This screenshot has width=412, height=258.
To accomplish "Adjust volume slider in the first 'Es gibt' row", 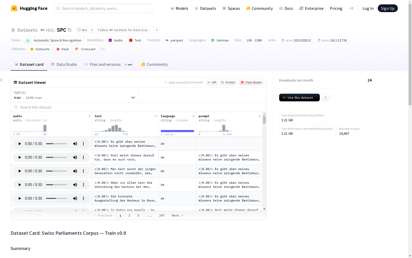I will coord(56,144).
